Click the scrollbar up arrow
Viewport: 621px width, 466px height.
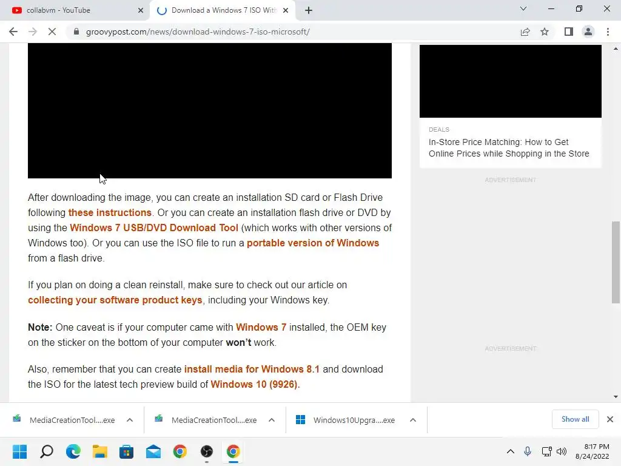pyautogui.click(x=616, y=49)
